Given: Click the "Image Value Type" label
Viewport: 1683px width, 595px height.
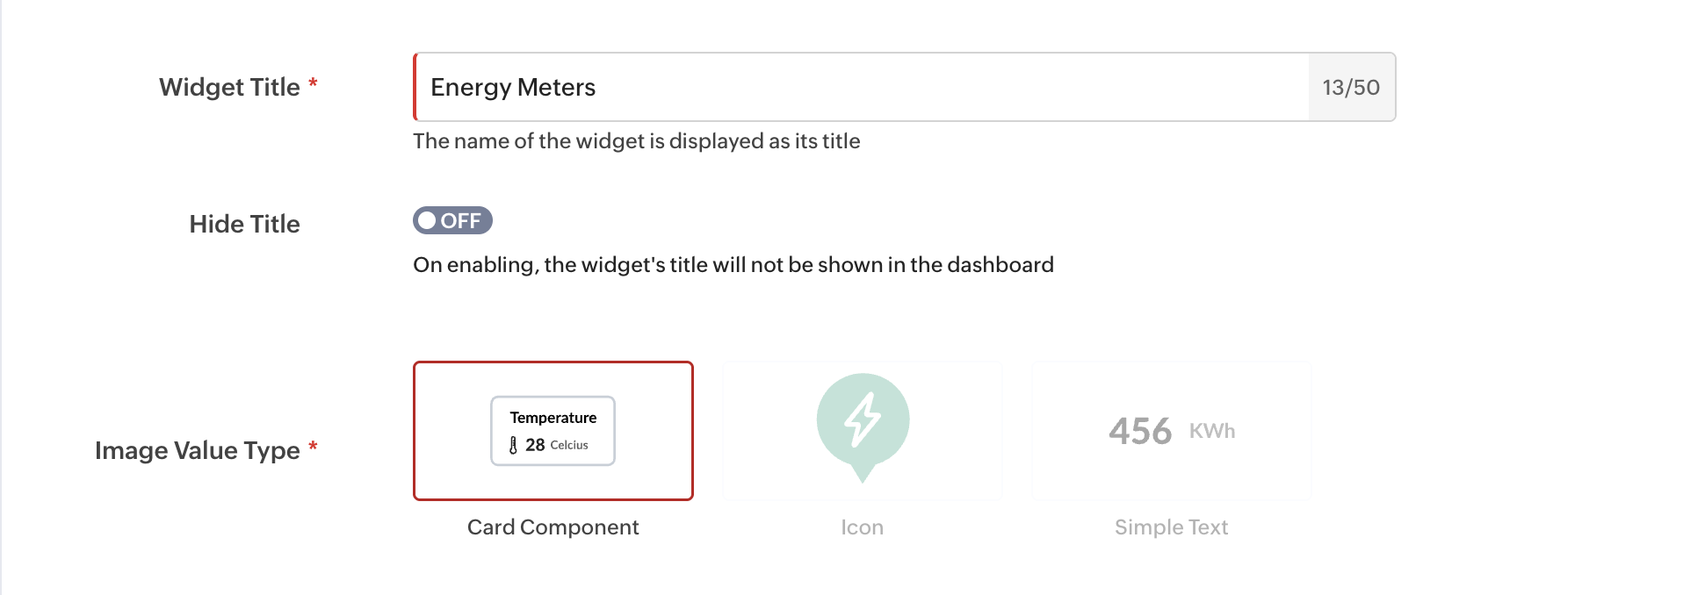Looking at the screenshot, I should point(198,450).
